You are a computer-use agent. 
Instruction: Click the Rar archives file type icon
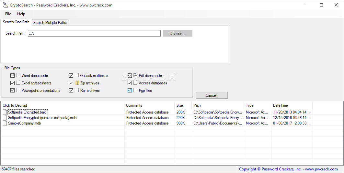[x=76, y=90]
